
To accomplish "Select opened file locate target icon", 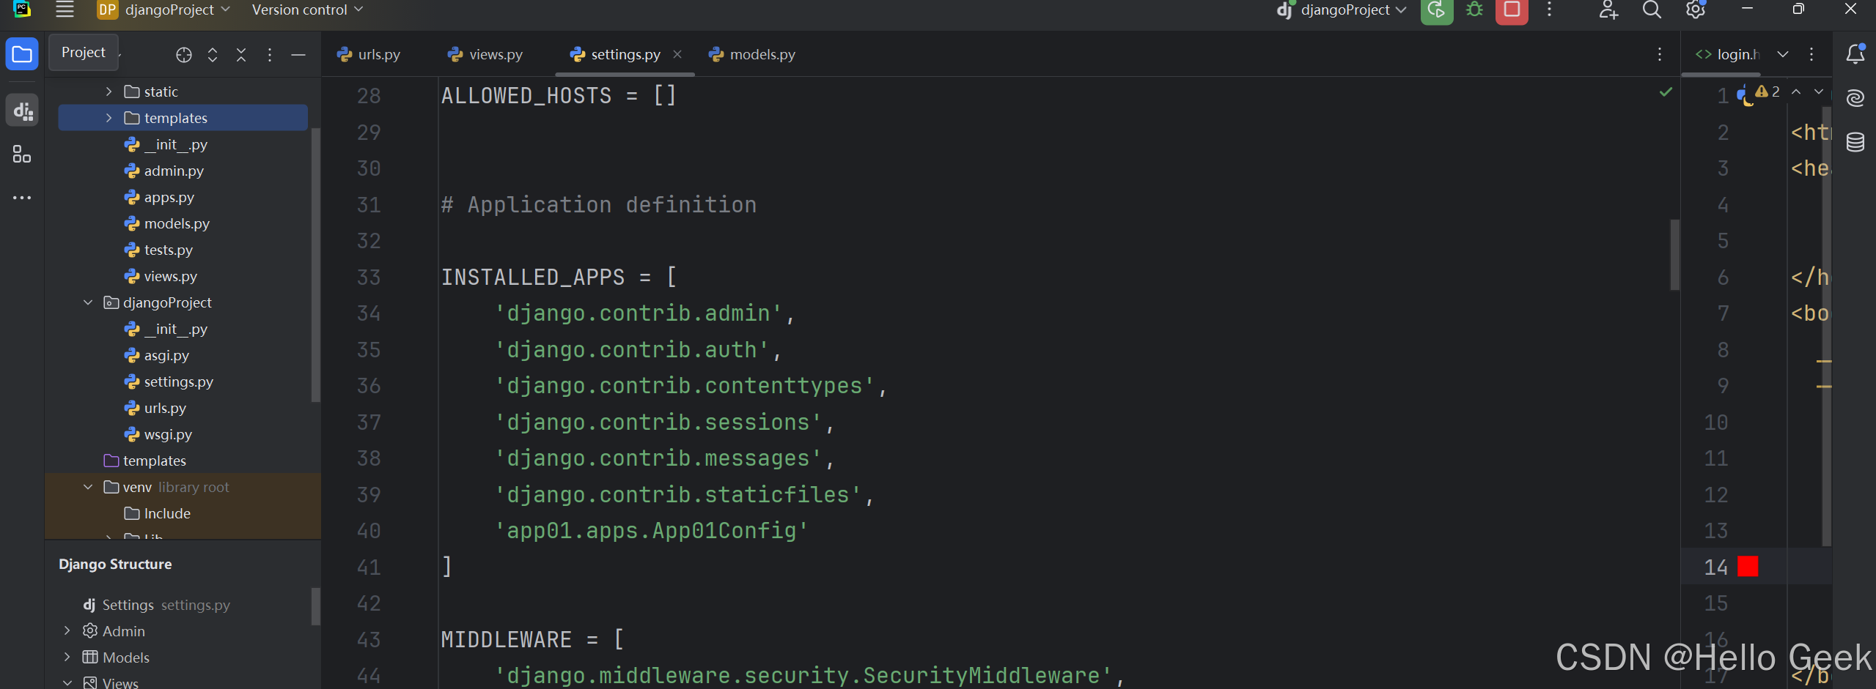I will [184, 55].
